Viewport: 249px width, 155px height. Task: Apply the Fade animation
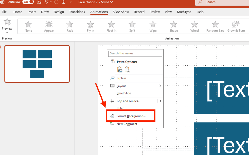pos(70,26)
